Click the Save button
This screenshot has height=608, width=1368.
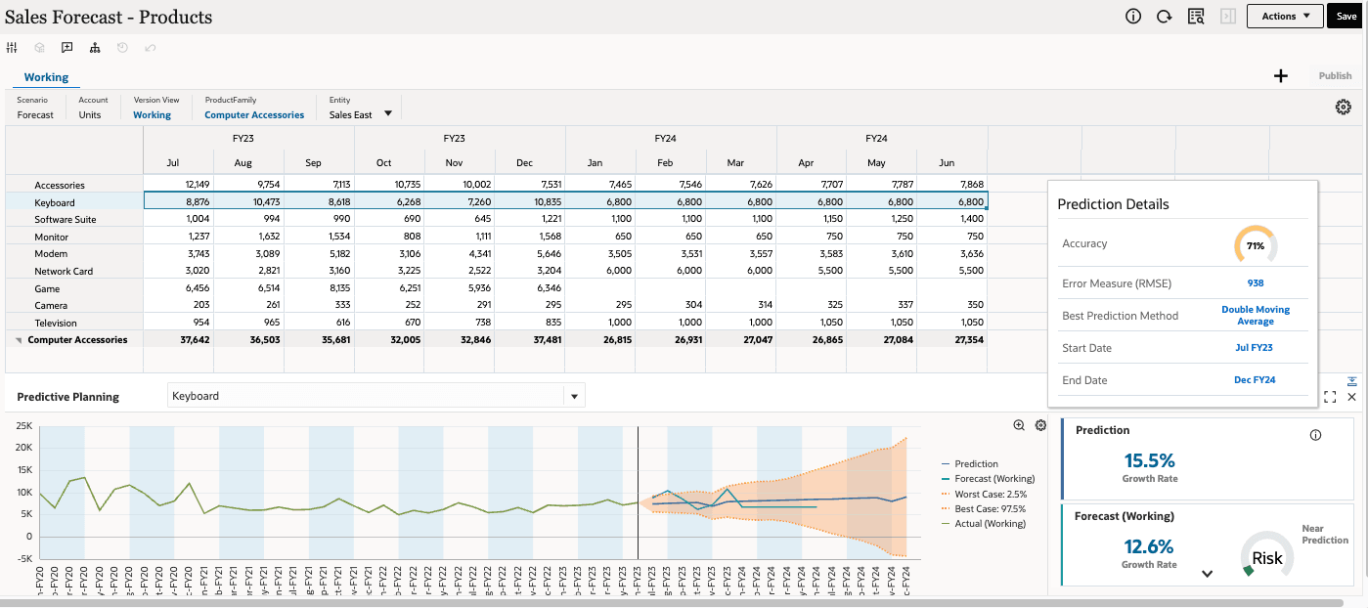(x=1346, y=16)
